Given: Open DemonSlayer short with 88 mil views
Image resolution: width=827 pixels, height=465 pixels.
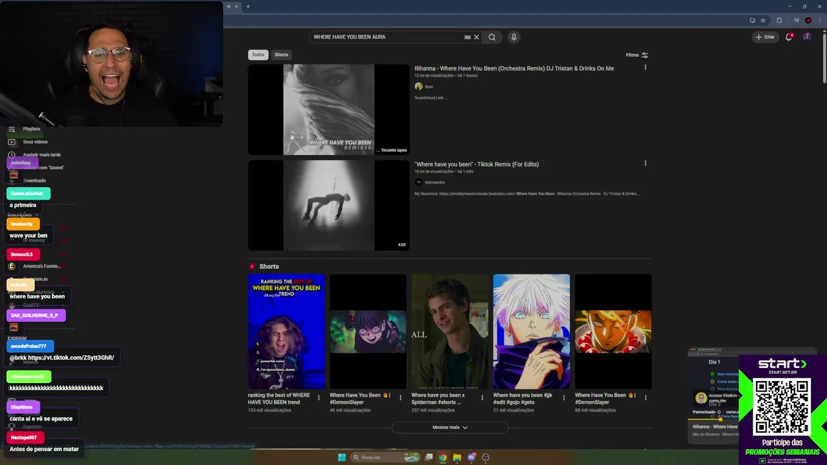Looking at the screenshot, I should tap(613, 332).
